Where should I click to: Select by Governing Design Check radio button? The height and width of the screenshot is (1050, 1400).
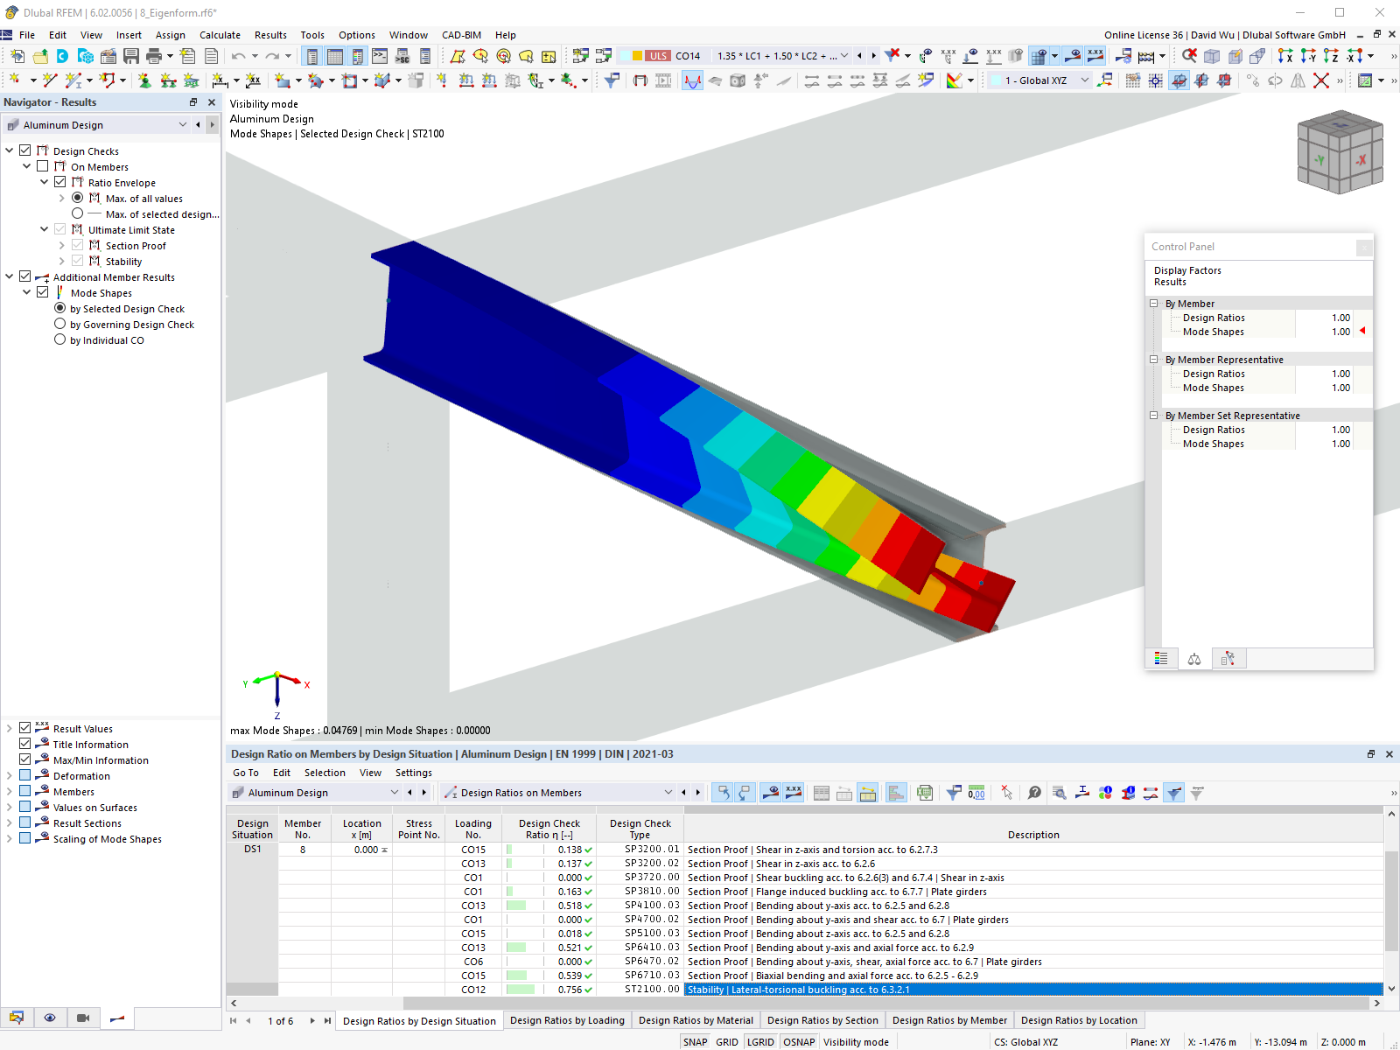pyautogui.click(x=59, y=324)
